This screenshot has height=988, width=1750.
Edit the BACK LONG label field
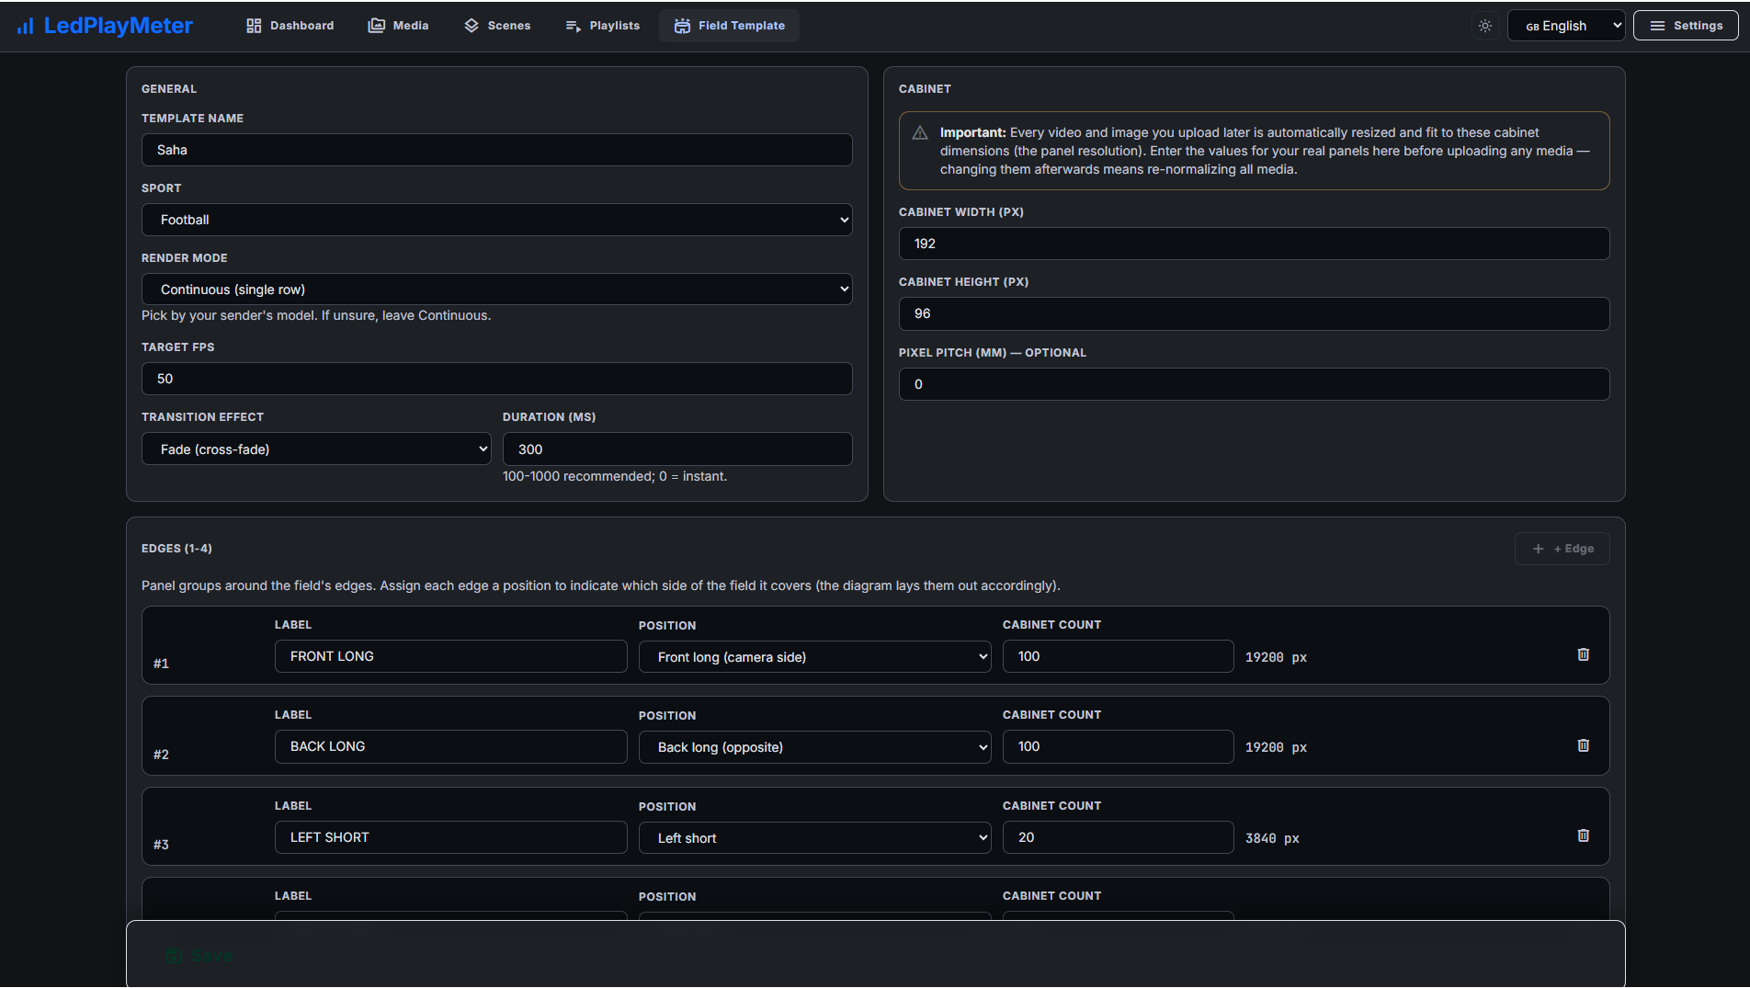[x=451, y=746]
